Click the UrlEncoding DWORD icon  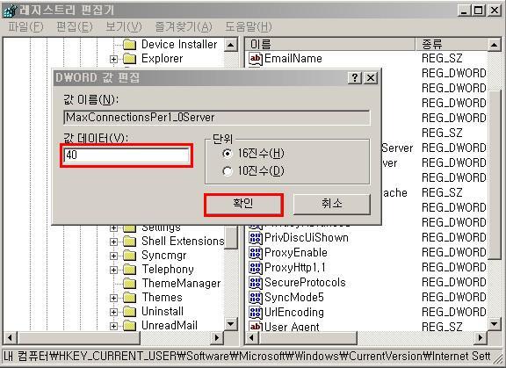(256, 312)
